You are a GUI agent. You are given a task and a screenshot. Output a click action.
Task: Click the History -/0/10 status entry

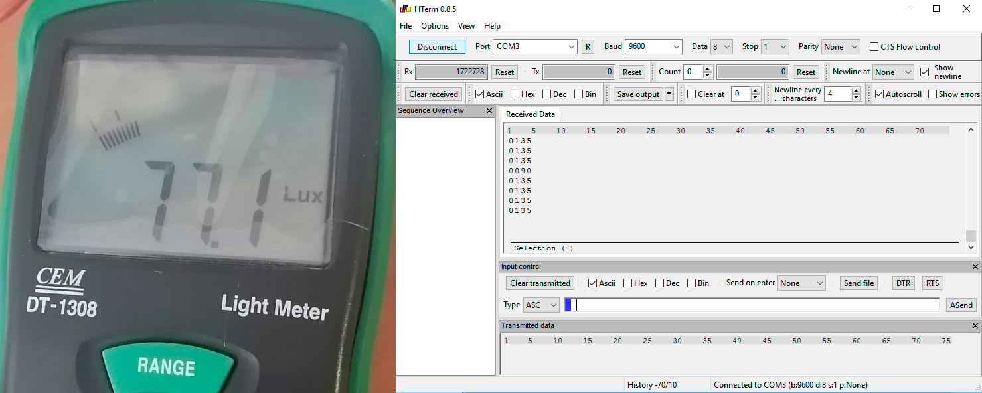pos(652,385)
